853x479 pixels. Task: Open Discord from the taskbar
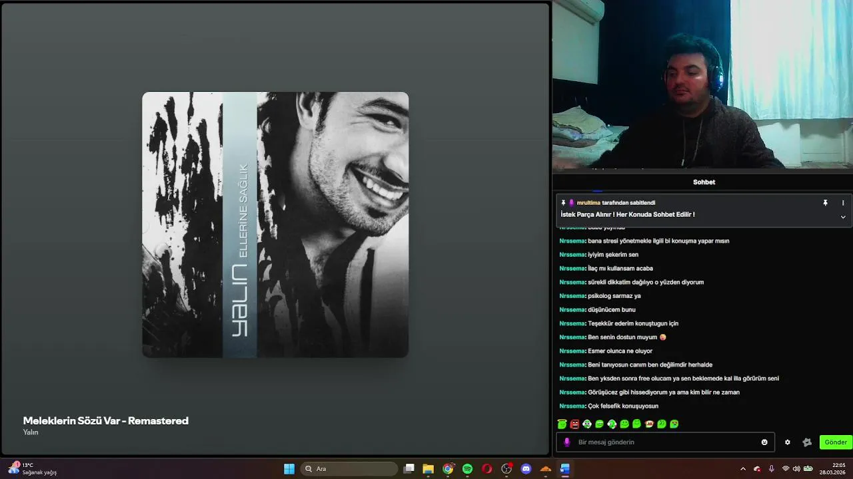[526, 469]
